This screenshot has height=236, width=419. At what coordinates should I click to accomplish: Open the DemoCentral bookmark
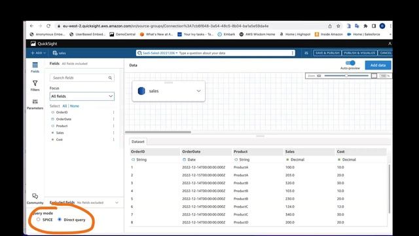click(x=122, y=34)
